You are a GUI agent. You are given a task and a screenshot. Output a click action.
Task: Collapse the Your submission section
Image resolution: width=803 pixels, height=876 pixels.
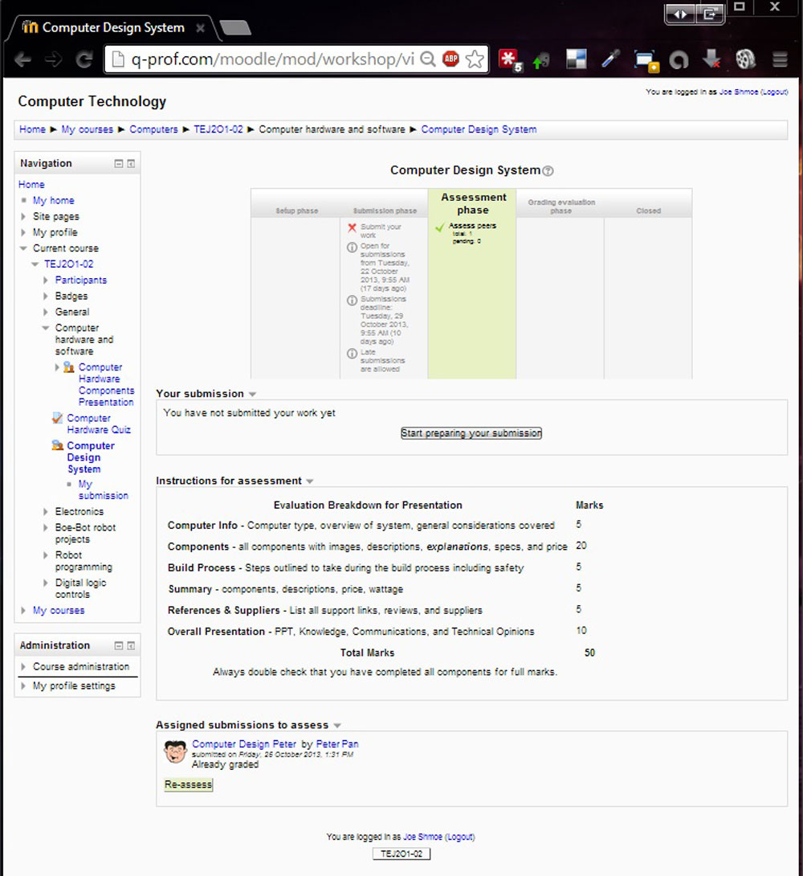(x=252, y=395)
